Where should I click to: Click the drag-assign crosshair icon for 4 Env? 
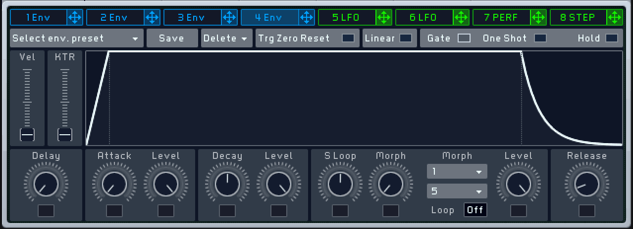tap(307, 18)
